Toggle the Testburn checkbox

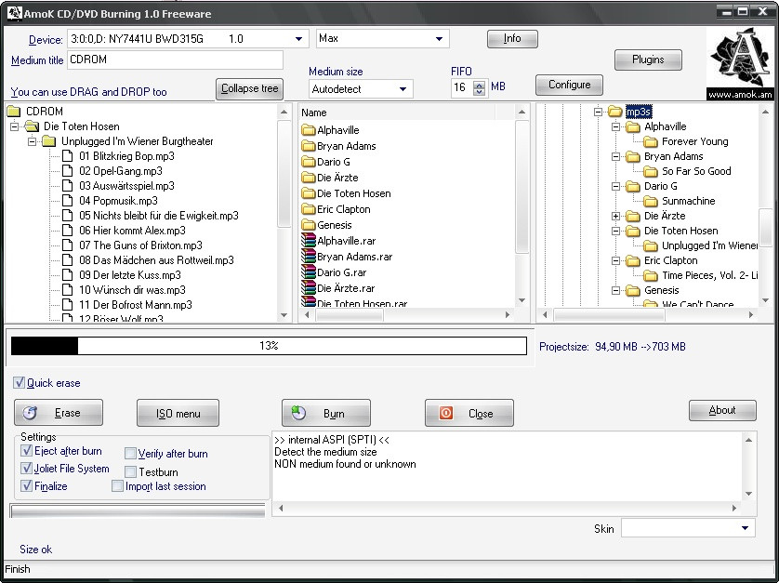pyautogui.click(x=130, y=472)
